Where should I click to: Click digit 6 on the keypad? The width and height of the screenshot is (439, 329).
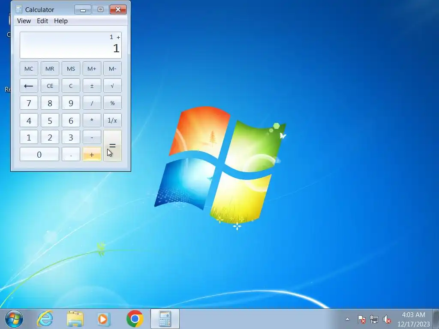tap(71, 120)
